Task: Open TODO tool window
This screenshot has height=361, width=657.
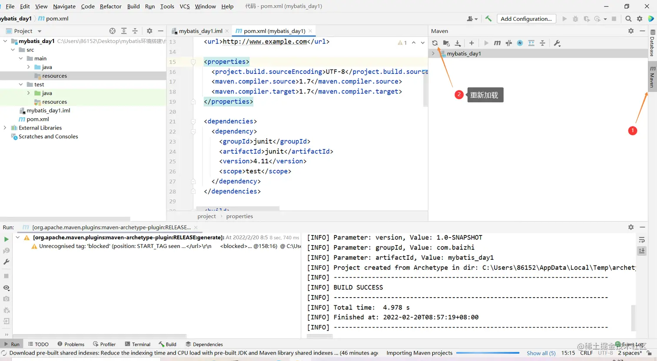Action: click(x=38, y=344)
